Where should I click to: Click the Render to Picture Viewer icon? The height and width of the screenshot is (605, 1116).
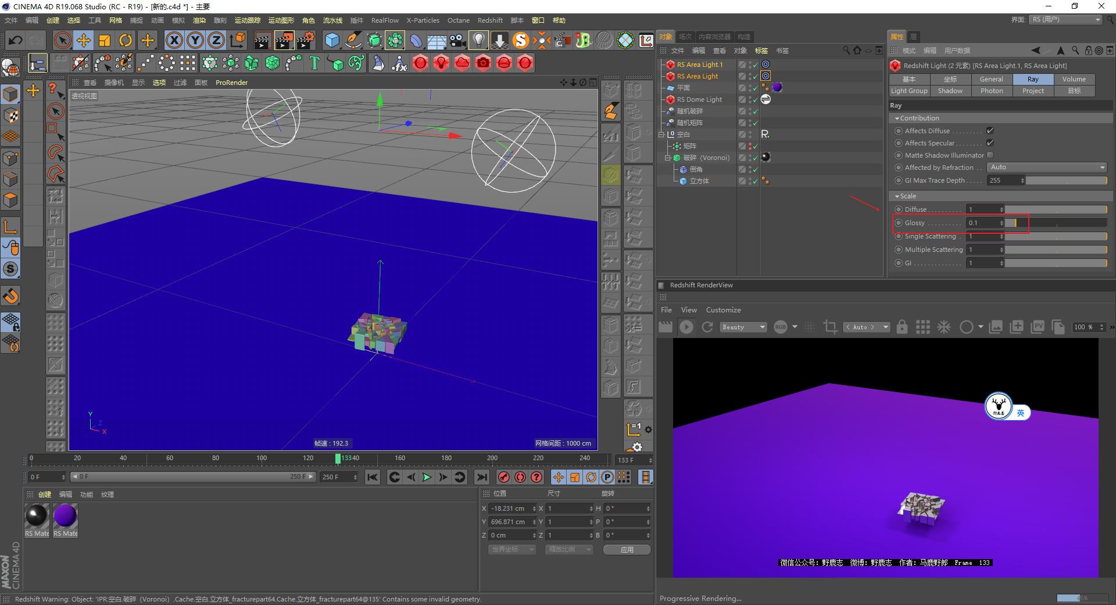[x=284, y=41]
